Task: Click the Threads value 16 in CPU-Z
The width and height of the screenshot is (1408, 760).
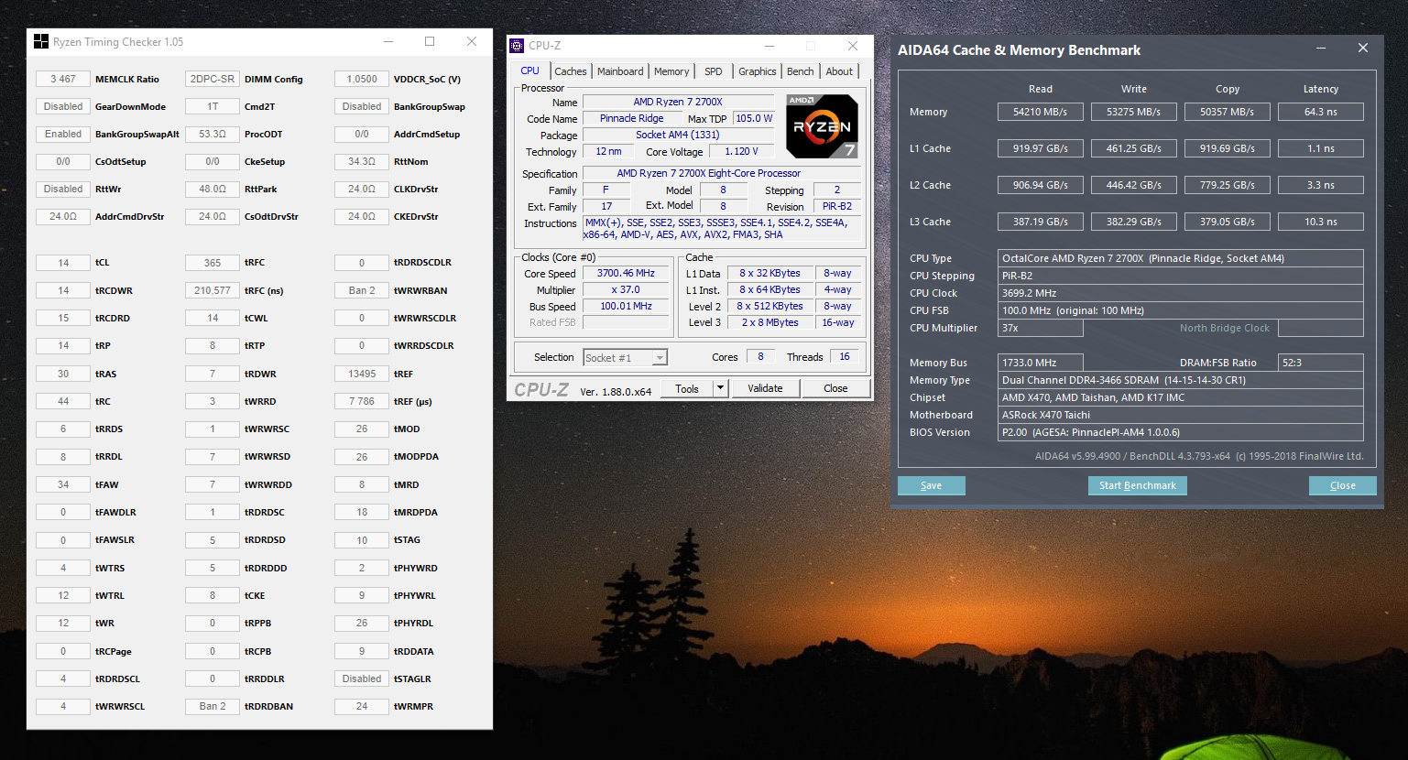Action: tap(844, 357)
